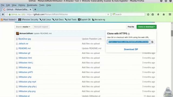Click the clone URL text field
The width and height of the screenshot is (173, 97).
click(x=129, y=42)
